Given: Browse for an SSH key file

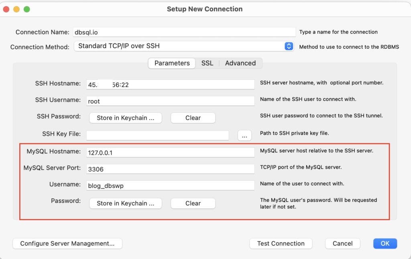Looking at the screenshot, I should coord(244,135).
